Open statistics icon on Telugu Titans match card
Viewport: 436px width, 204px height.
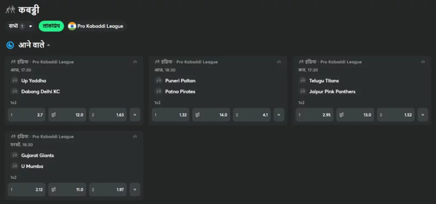(423, 62)
